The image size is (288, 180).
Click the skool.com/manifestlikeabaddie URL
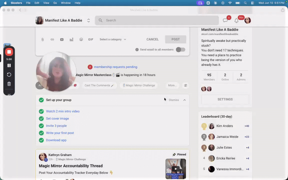tap(220, 34)
